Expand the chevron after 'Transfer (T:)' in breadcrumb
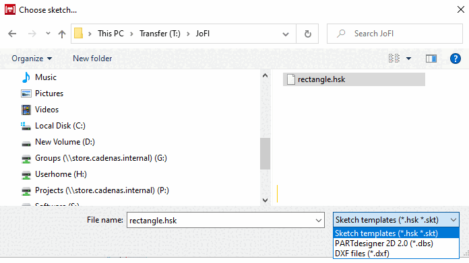 188,34
